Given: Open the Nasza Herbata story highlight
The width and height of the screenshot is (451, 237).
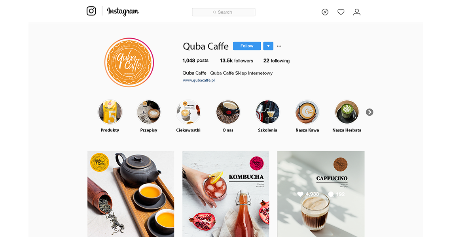Looking at the screenshot, I should (x=347, y=112).
